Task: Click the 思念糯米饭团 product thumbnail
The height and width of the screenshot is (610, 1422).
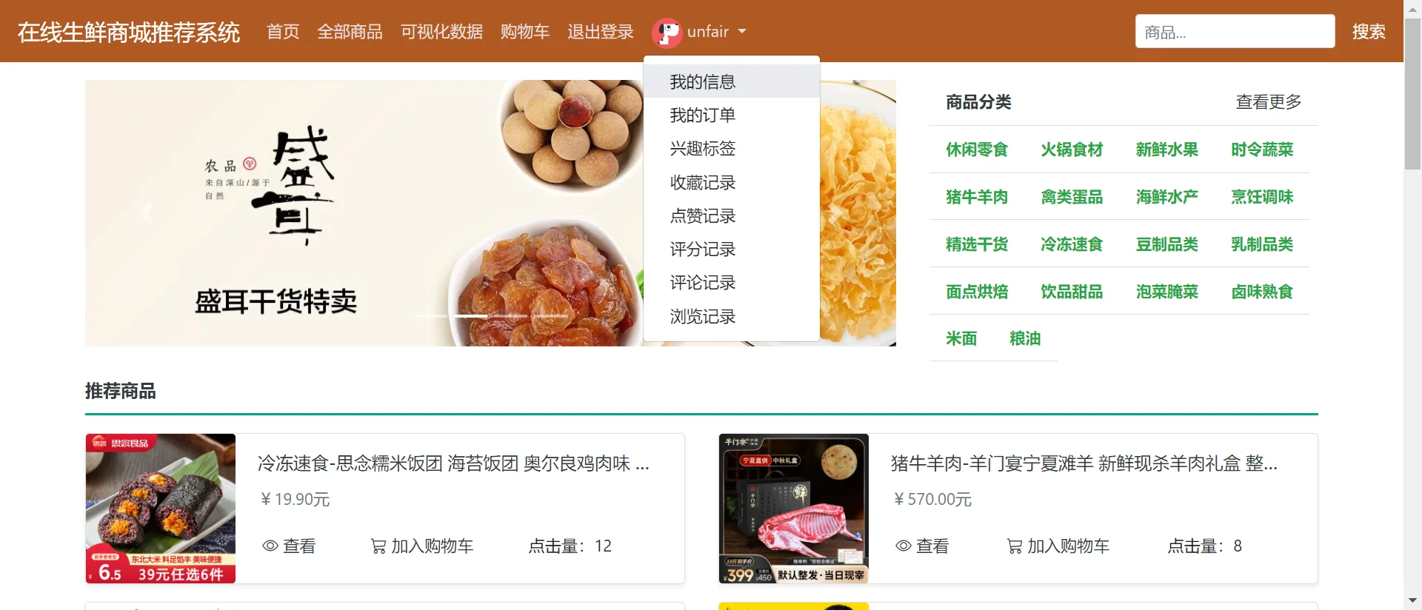Action: 161,509
